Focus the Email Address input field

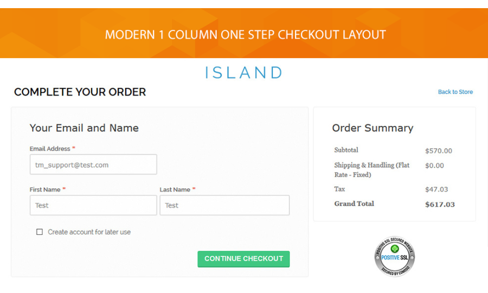[x=93, y=164]
